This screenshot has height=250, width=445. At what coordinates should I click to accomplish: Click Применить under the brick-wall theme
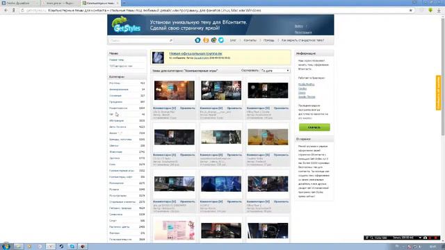[x=187, y=108]
